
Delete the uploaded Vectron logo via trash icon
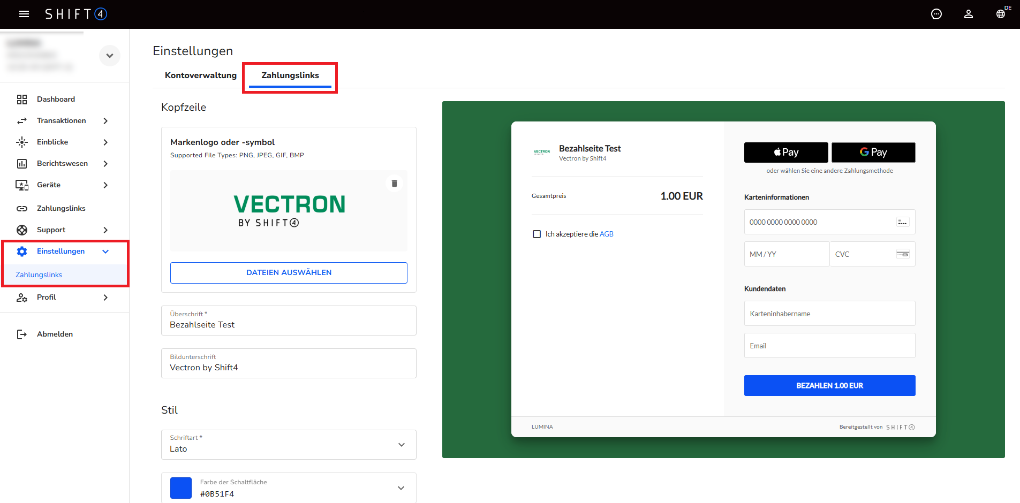pos(394,184)
